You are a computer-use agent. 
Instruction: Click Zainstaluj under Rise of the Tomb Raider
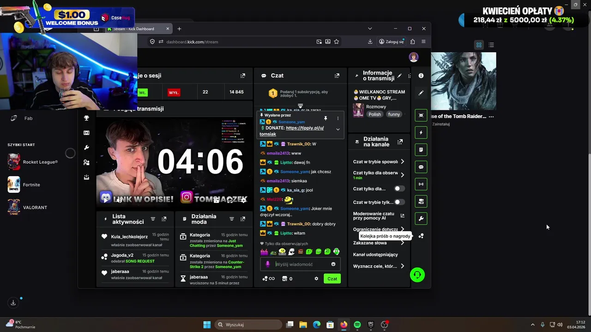pos(440,124)
